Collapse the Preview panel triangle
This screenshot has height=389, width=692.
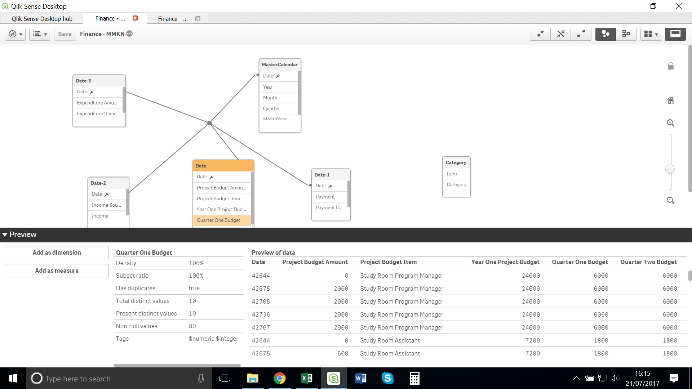pyautogui.click(x=5, y=234)
